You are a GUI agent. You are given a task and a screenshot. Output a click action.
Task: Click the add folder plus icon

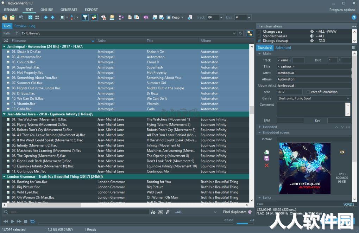click(x=12, y=17)
